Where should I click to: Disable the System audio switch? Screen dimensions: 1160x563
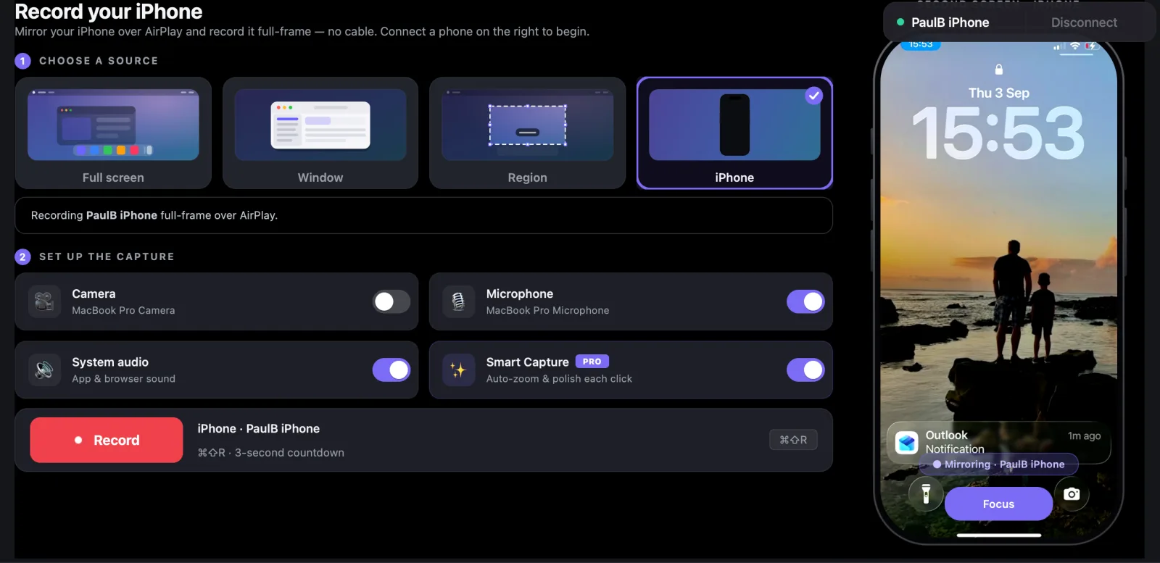[x=391, y=370]
